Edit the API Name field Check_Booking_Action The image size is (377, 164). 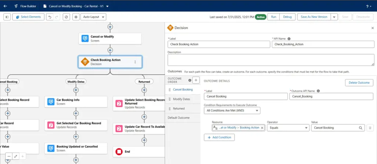(323, 44)
